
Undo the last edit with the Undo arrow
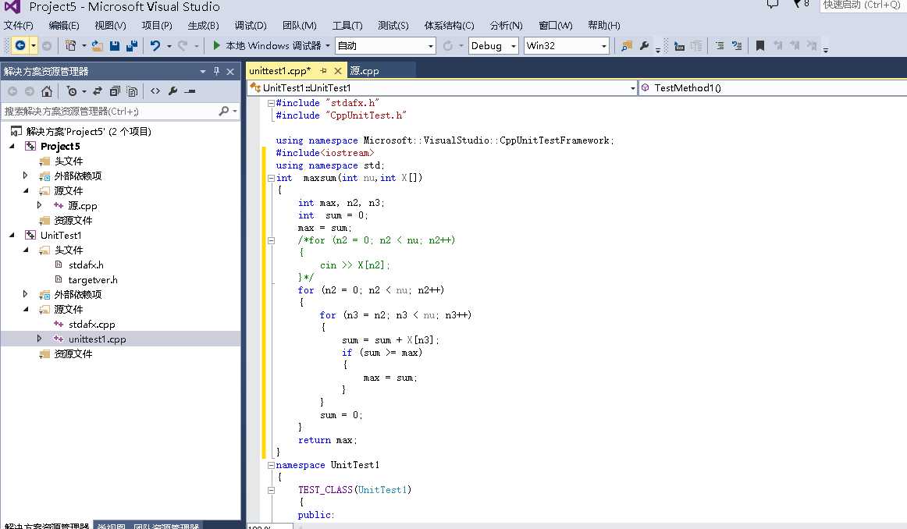[155, 46]
